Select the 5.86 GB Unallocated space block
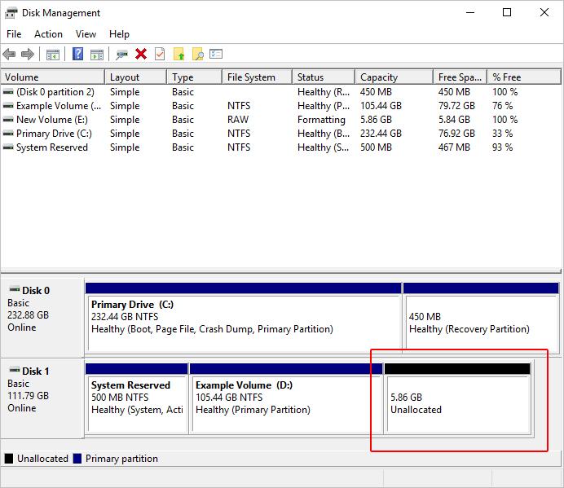 [457, 398]
